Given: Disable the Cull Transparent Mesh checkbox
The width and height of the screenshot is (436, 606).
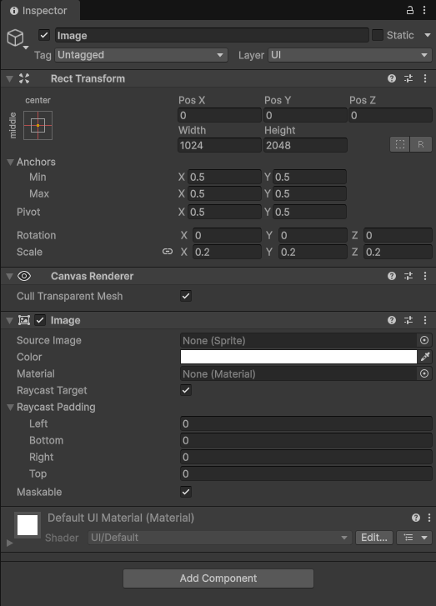Looking at the screenshot, I should pyautogui.click(x=186, y=296).
